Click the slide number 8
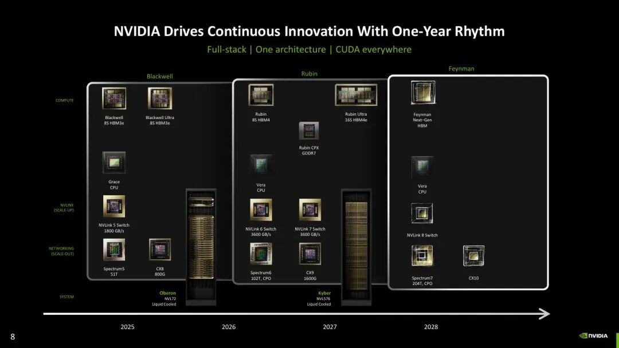 coord(13,337)
